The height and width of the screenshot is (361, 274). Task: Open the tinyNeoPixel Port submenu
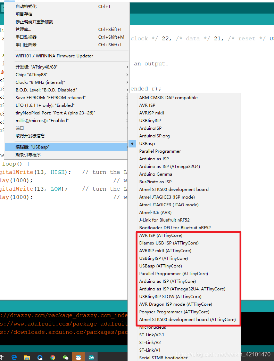pos(66,113)
